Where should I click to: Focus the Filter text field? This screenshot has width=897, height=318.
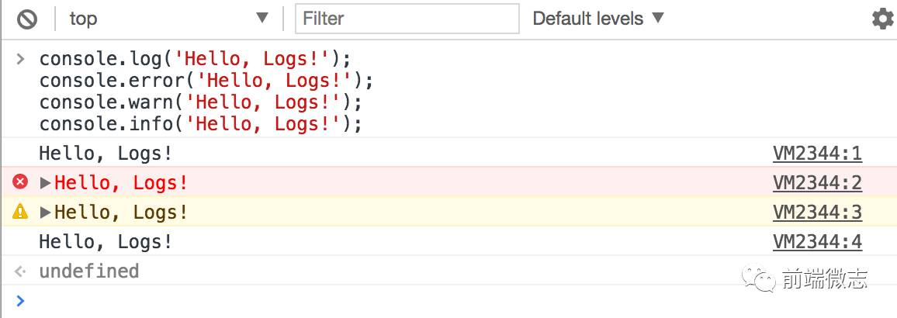point(407,19)
